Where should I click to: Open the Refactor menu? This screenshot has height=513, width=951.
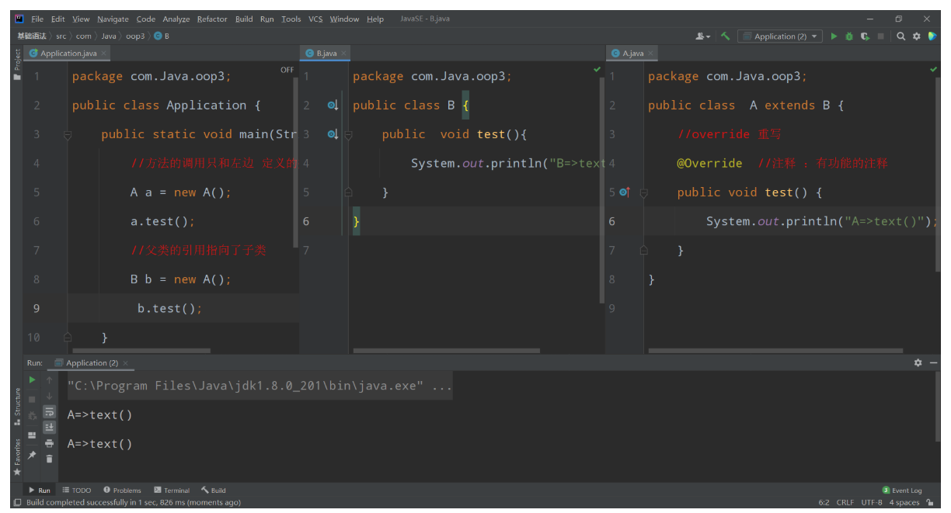[x=212, y=19]
